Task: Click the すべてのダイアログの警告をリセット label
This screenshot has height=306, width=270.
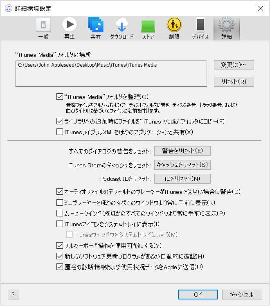Action: (110, 151)
